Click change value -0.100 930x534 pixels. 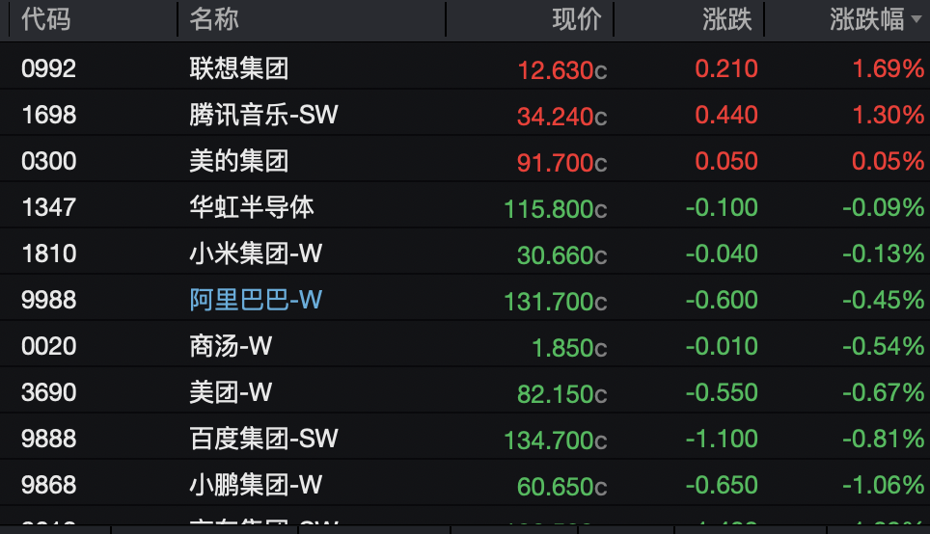pos(722,207)
